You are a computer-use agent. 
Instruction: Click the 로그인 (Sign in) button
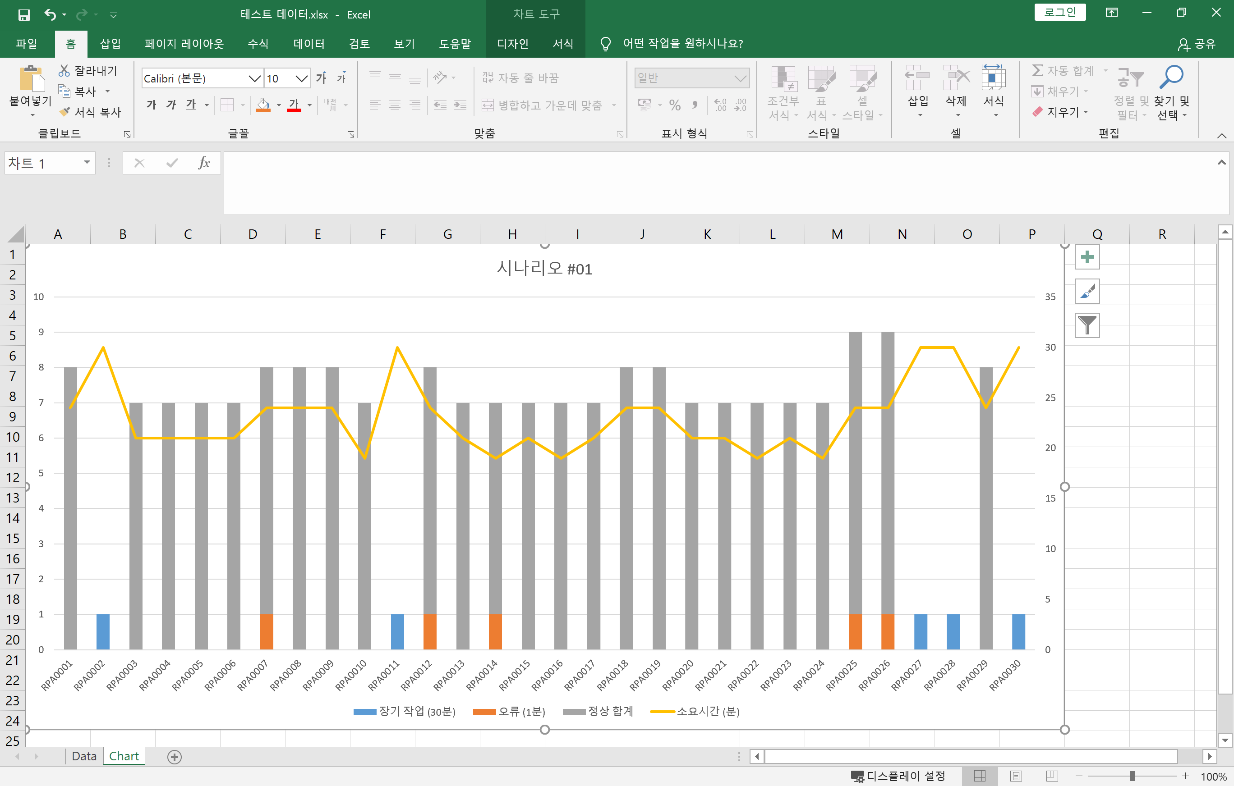click(1059, 12)
